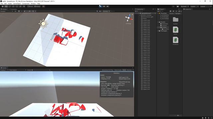Viewport: 213px width, 119px height.
Task: Toggle the Global handle rotation button
Action: coord(37,6)
